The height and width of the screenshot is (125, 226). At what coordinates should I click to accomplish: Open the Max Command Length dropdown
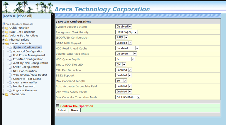pyautogui.click(x=121, y=81)
